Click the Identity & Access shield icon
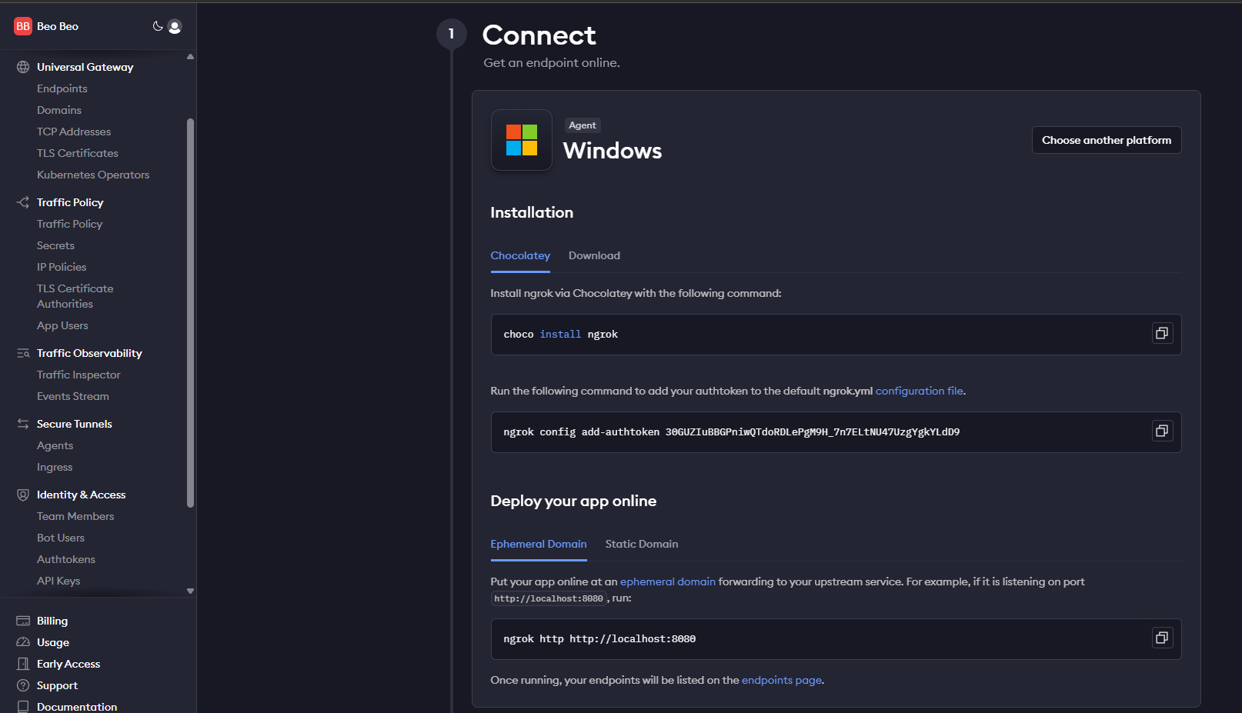The height and width of the screenshot is (713, 1242). click(23, 495)
